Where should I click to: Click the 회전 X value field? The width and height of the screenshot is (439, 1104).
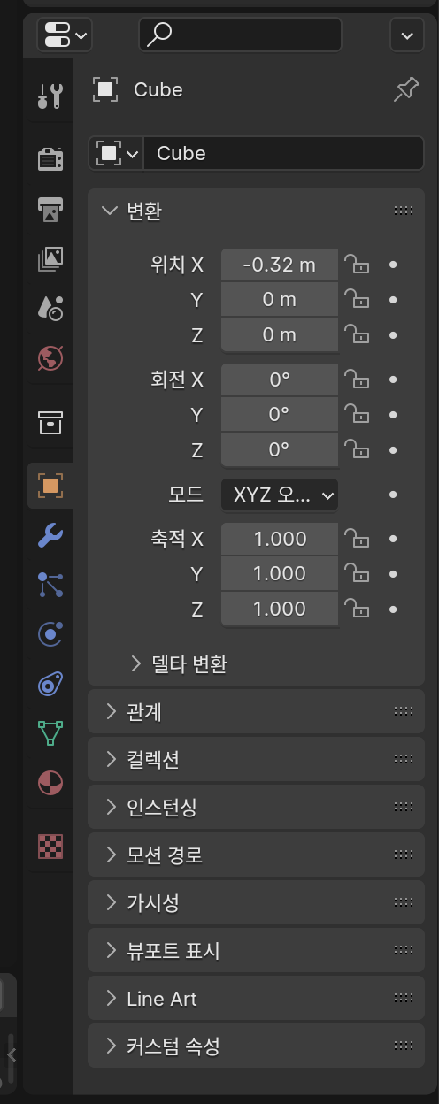pyautogui.click(x=280, y=379)
